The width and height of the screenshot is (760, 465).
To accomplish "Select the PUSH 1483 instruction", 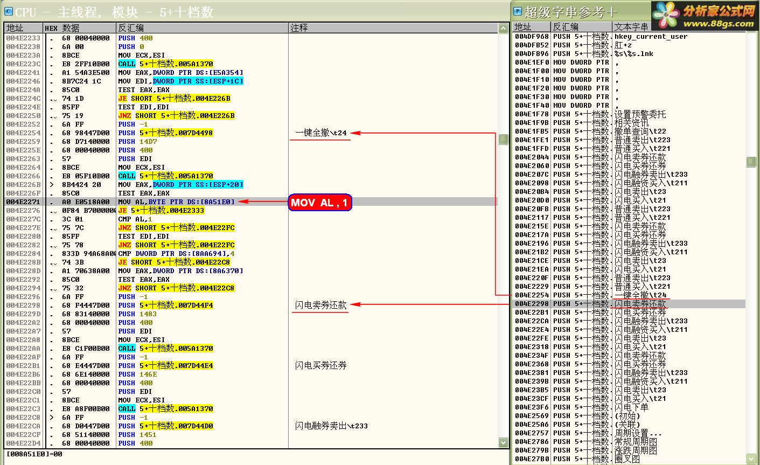I will coord(137,314).
